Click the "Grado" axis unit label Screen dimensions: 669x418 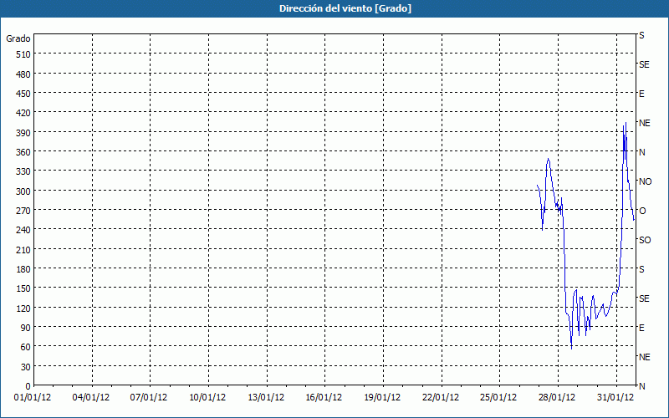18,38
